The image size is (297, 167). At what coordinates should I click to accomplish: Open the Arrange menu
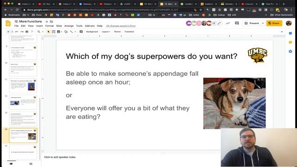(x=69, y=26)
